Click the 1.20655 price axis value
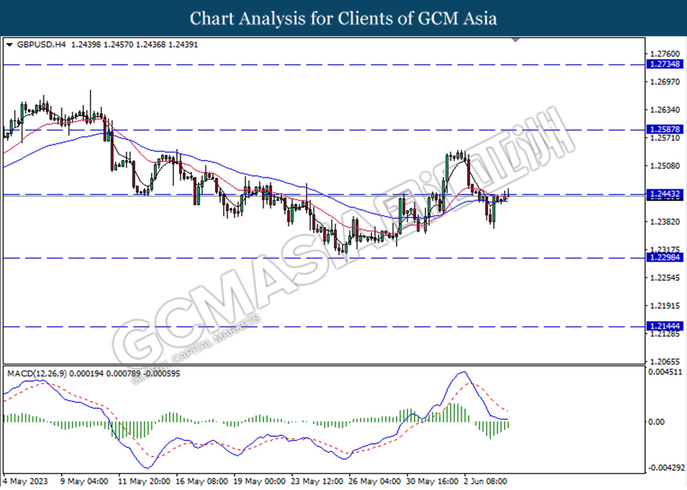 point(665,362)
